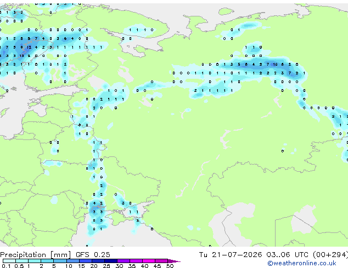Image resolution: width=348 pixels, height=268 pixels.
Task: Select the 1–2 mm legend swatch
Action: (35, 261)
